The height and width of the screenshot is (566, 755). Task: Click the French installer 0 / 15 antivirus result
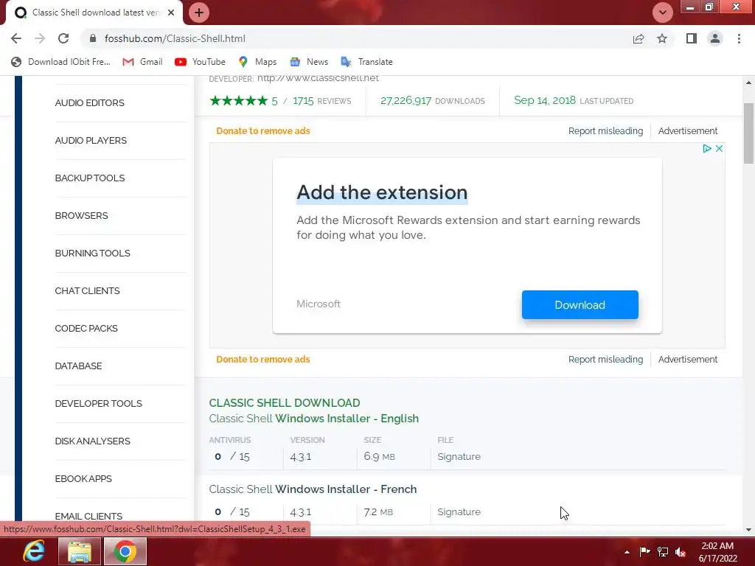[x=232, y=512]
